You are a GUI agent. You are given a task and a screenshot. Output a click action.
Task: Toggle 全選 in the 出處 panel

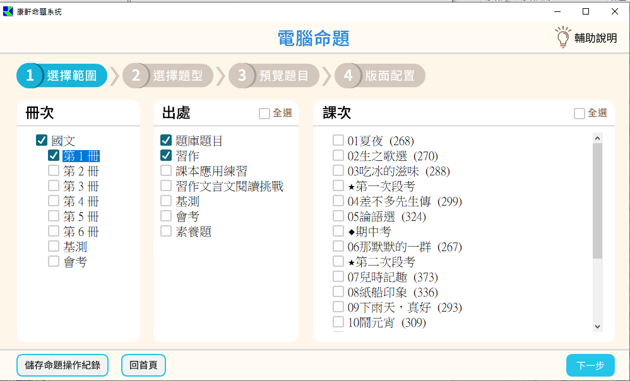264,114
